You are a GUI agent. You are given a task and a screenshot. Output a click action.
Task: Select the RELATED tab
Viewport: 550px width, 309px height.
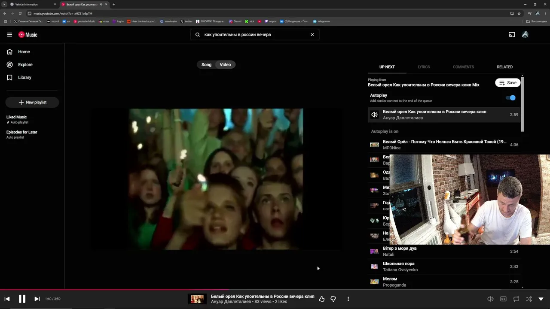(504, 67)
